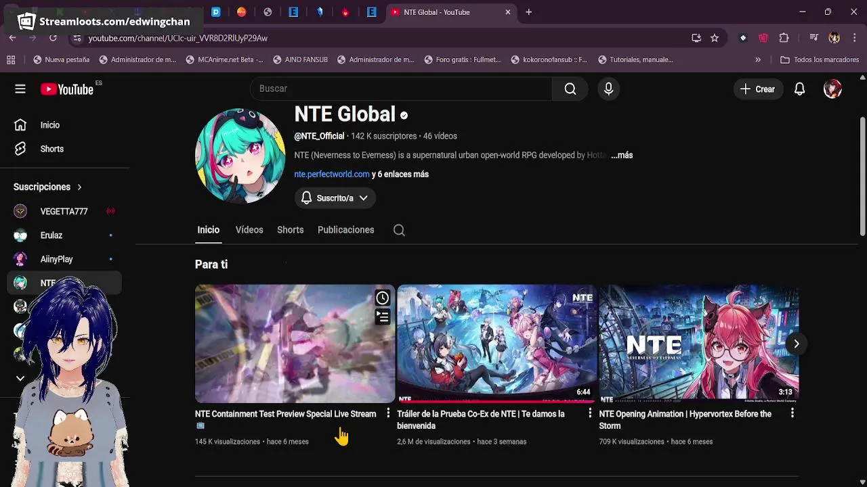Add Containment Test video to queue
The image size is (867, 487).
[383, 317]
